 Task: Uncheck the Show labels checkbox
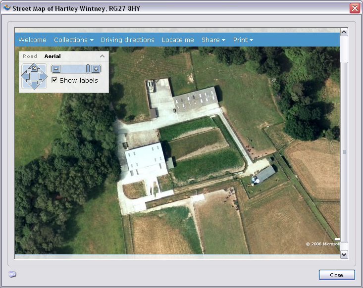(54, 80)
